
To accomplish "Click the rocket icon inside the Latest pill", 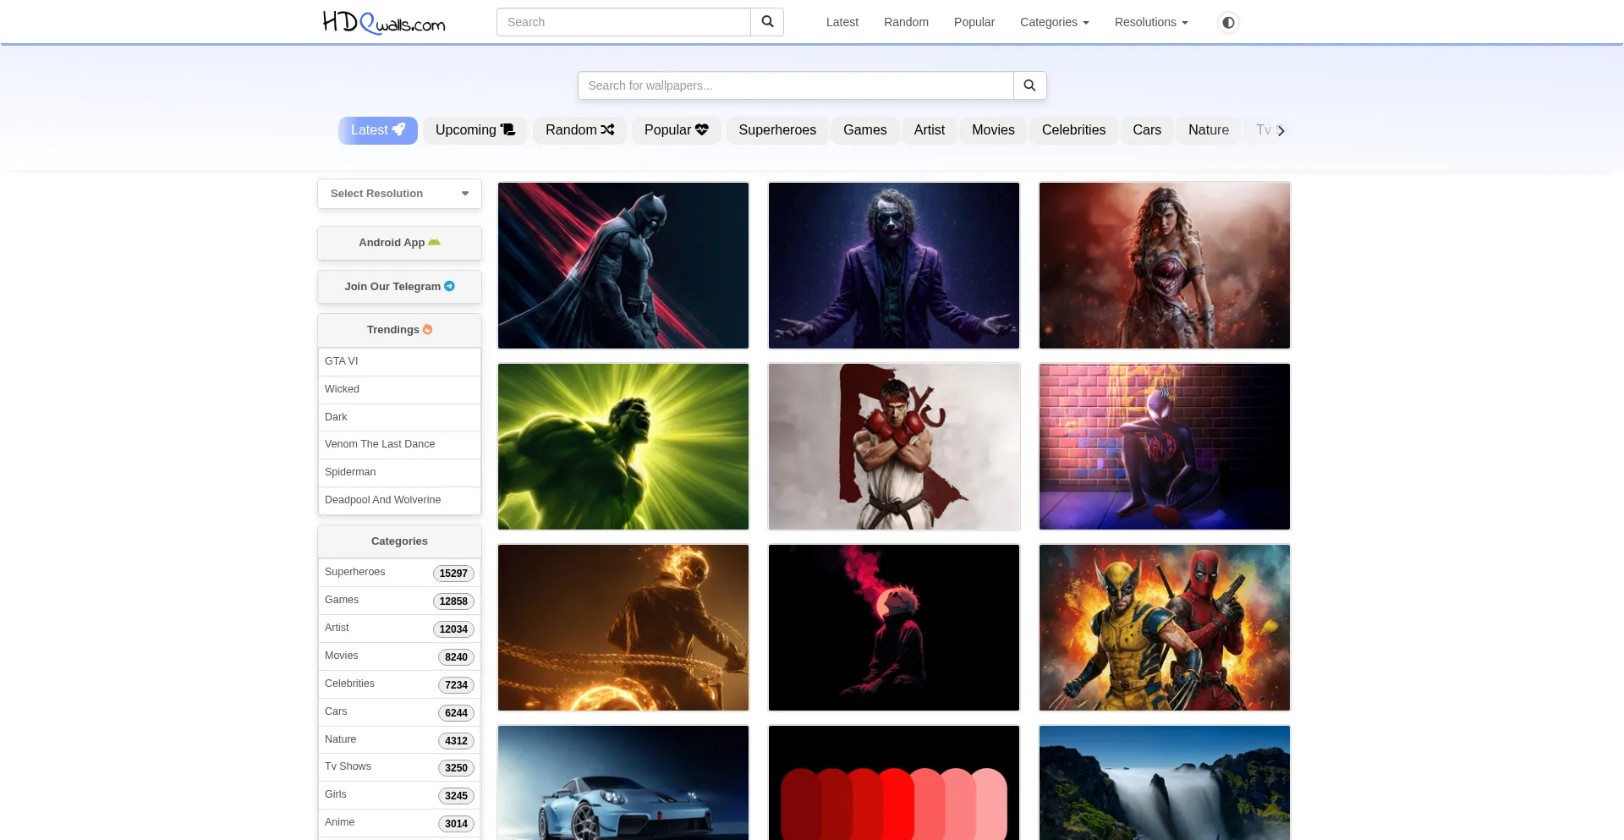I will 398,130.
